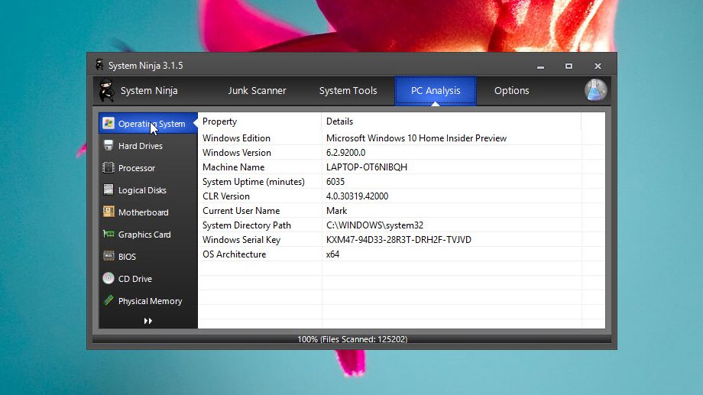
Task: Click the Operating System Windows logo icon
Action: pos(108,123)
